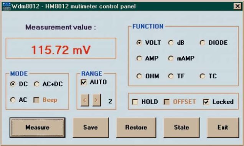
Task: Click the Measure button
Action: tap(37, 127)
